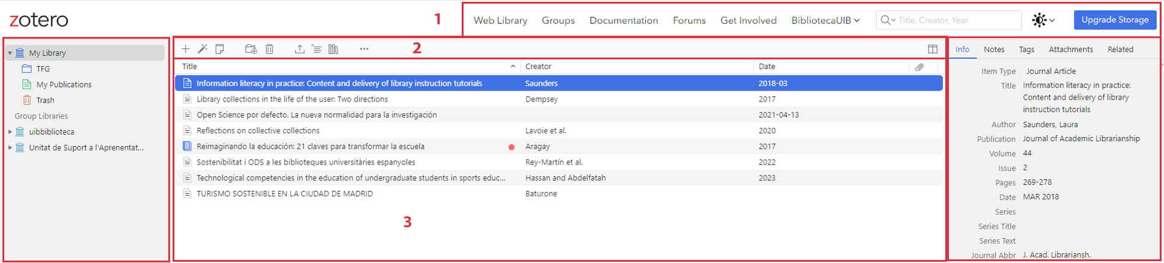Click the Journal Abbr value J. Acad. Librariansh.

1057,255
